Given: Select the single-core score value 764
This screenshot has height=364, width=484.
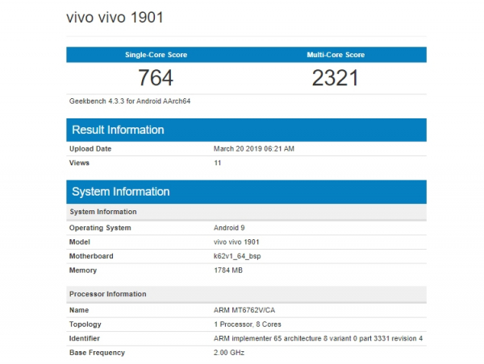Looking at the screenshot, I should [156, 78].
